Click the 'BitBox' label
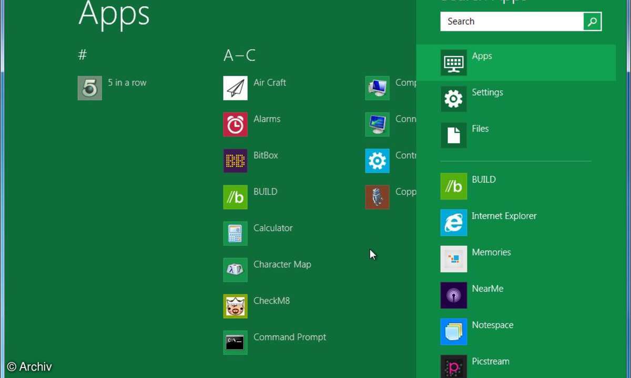This screenshot has width=631, height=378. pyautogui.click(x=266, y=155)
